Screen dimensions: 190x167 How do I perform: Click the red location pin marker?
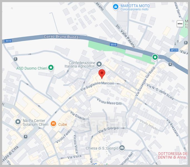tap(102, 74)
